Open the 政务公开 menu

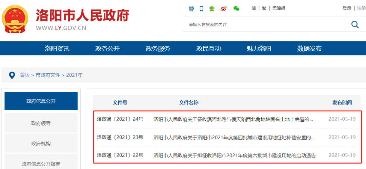tap(108, 49)
